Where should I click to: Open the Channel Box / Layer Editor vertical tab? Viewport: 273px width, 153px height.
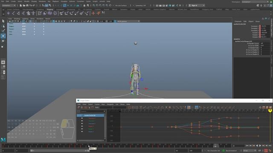pyautogui.click(x=272, y=28)
